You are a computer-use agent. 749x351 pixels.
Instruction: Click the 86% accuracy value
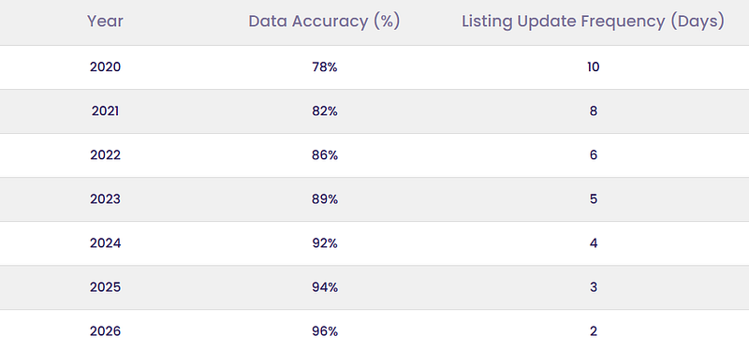325,155
